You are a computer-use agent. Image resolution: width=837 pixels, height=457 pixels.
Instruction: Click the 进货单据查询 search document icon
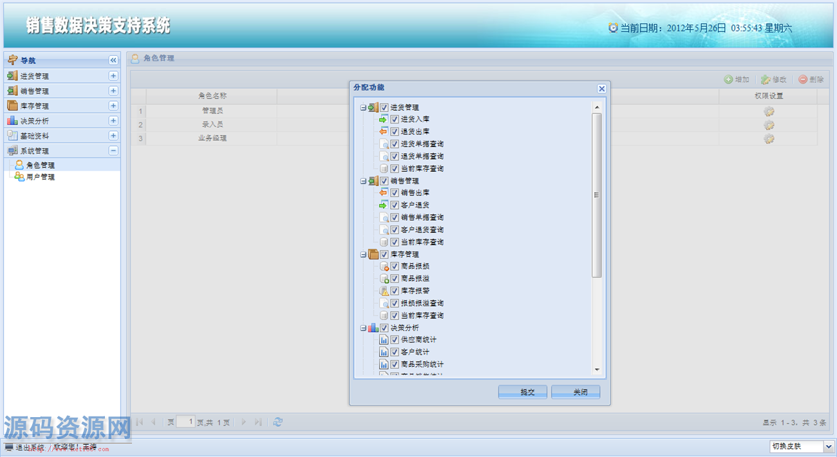(384, 144)
